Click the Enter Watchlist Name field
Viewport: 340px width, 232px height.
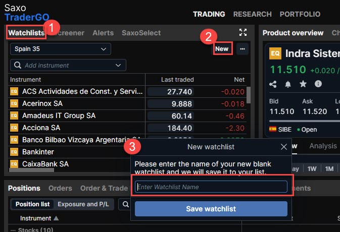coord(211,187)
